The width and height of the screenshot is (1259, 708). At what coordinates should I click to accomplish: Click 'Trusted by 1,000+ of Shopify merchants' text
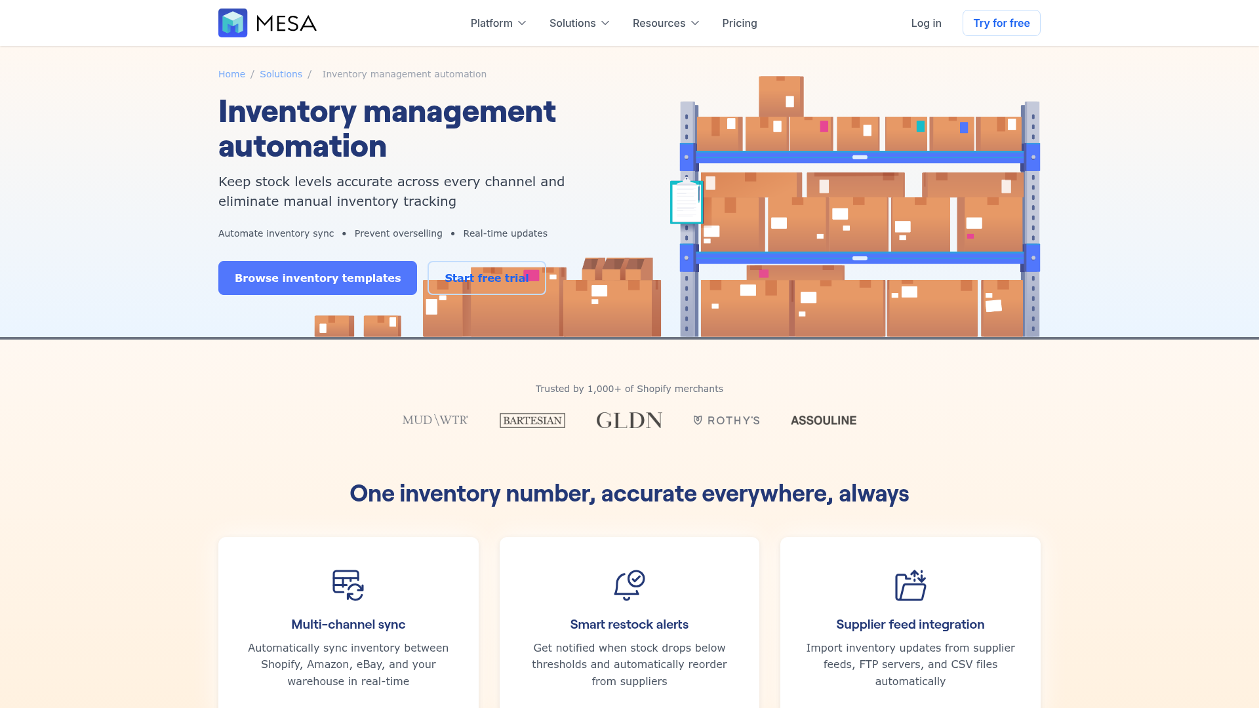pos(629,389)
